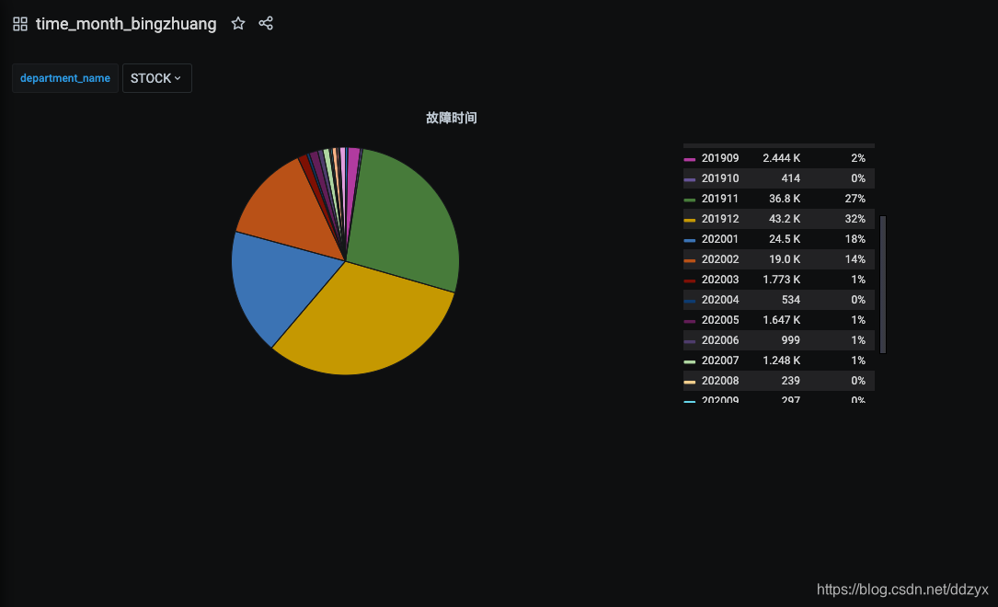Viewport: 998px width, 607px height.
Task: Toggle series 201912 in legend
Action: pyautogui.click(x=720, y=219)
